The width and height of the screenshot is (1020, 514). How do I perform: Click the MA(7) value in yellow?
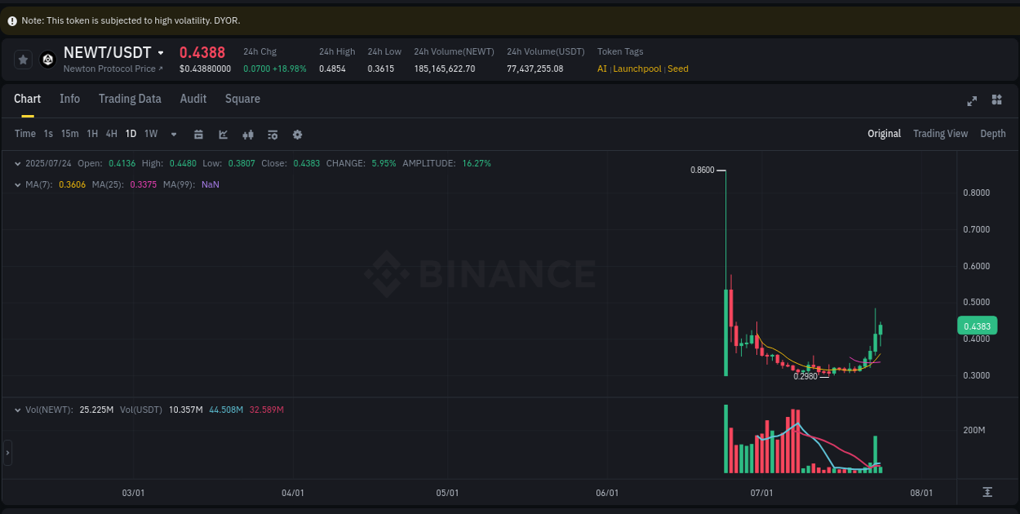[73, 184]
